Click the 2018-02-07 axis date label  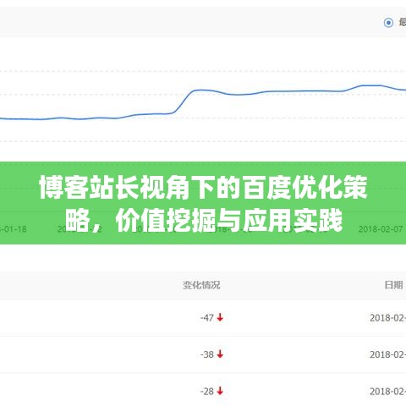[x=381, y=229]
